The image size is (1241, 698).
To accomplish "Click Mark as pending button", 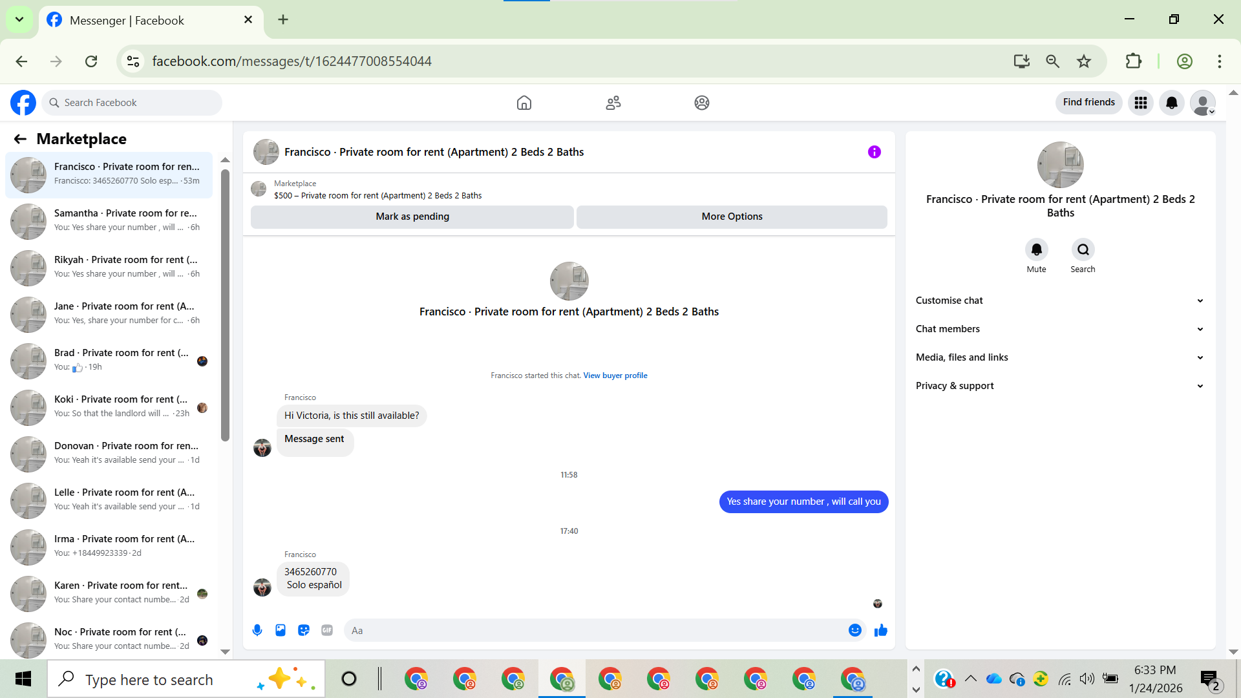I will (412, 217).
